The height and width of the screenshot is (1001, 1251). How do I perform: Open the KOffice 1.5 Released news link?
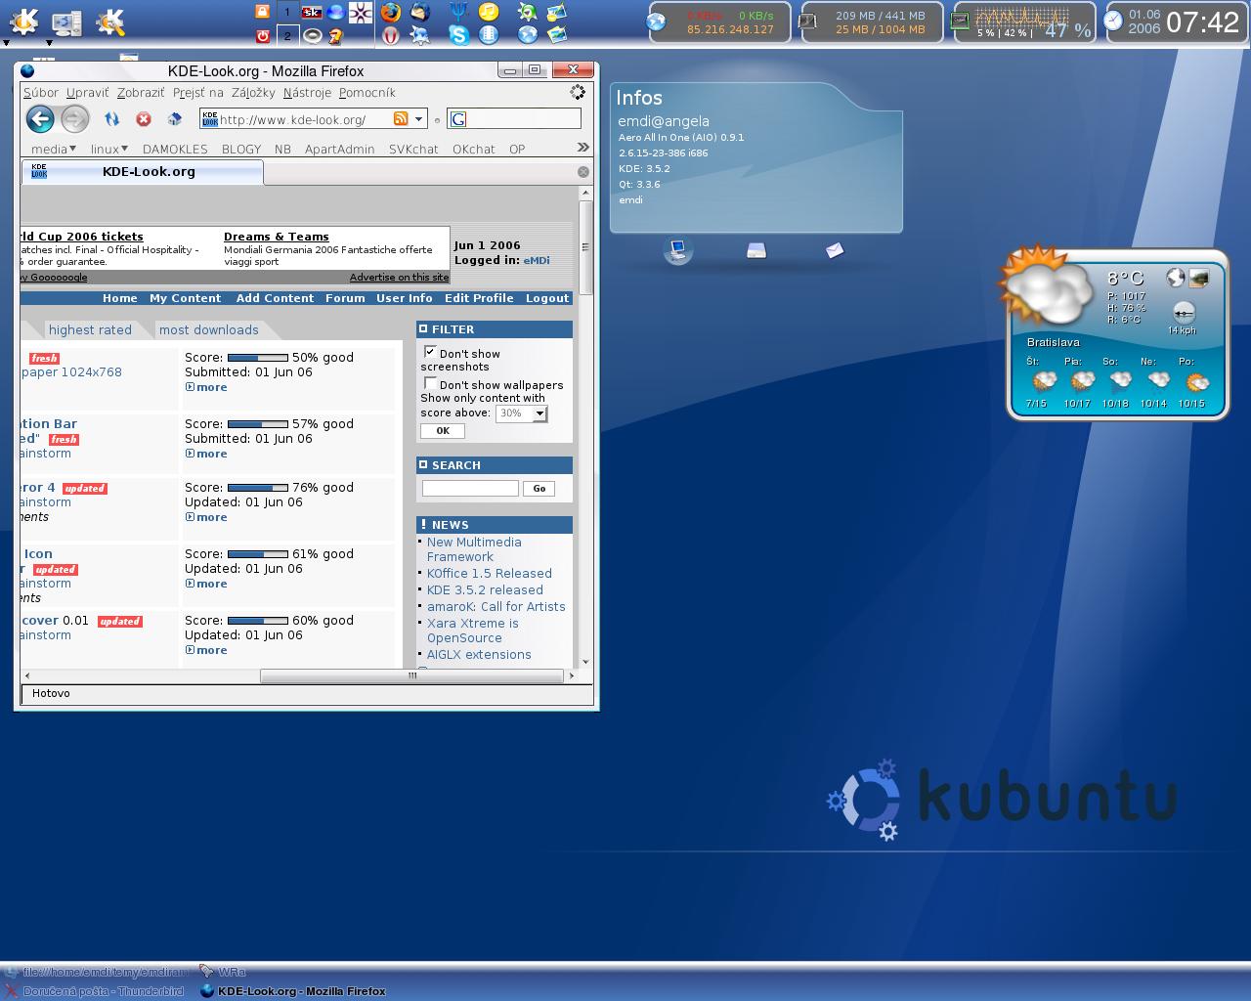pos(490,574)
